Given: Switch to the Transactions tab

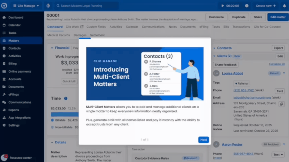Looking at the screenshot, I should click(241, 27).
